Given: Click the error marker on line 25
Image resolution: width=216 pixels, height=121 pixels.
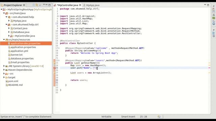Looking at the screenshot, I should pos(54,68).
